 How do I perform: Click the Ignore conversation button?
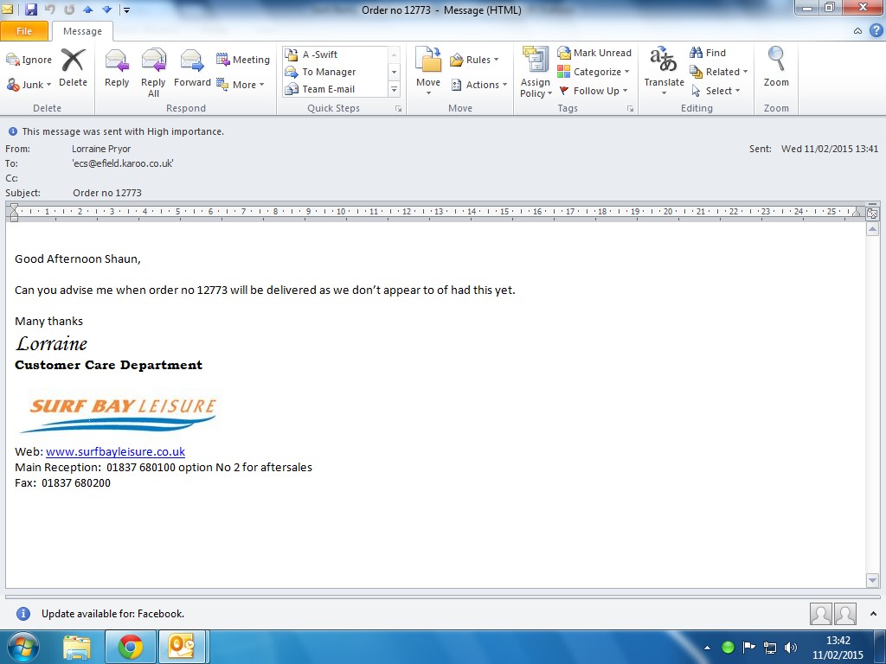[29, 60]
